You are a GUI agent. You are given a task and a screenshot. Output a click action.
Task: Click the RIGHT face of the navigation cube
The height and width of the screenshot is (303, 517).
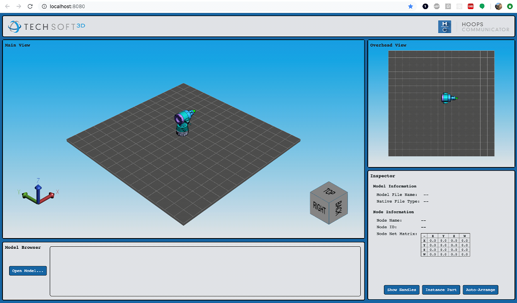[319, 208]
